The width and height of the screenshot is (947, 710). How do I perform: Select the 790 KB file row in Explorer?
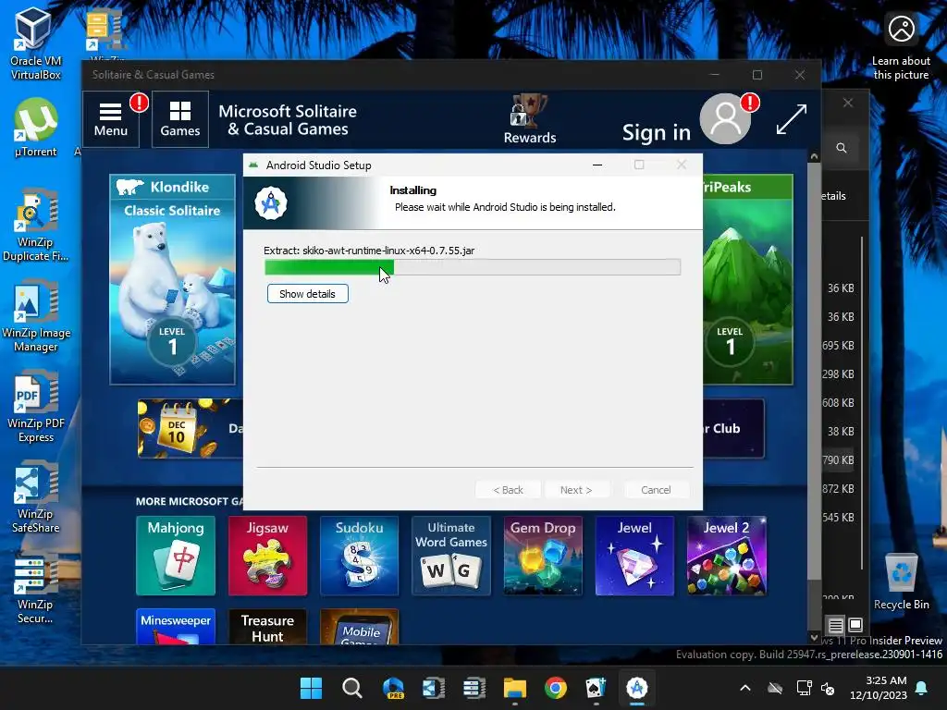(839, 460)
